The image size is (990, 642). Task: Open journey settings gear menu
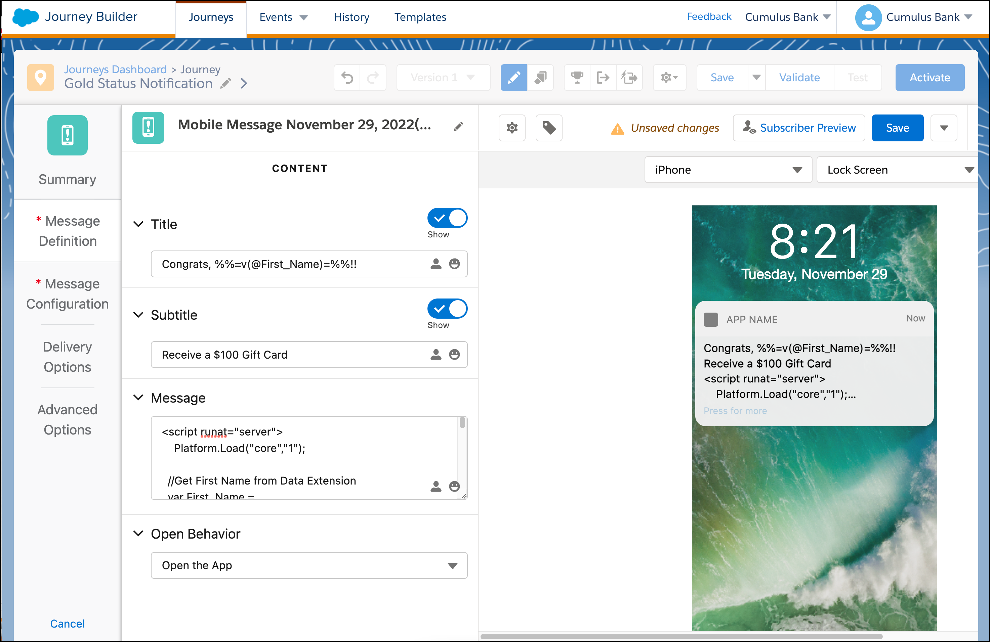(669, 77)
